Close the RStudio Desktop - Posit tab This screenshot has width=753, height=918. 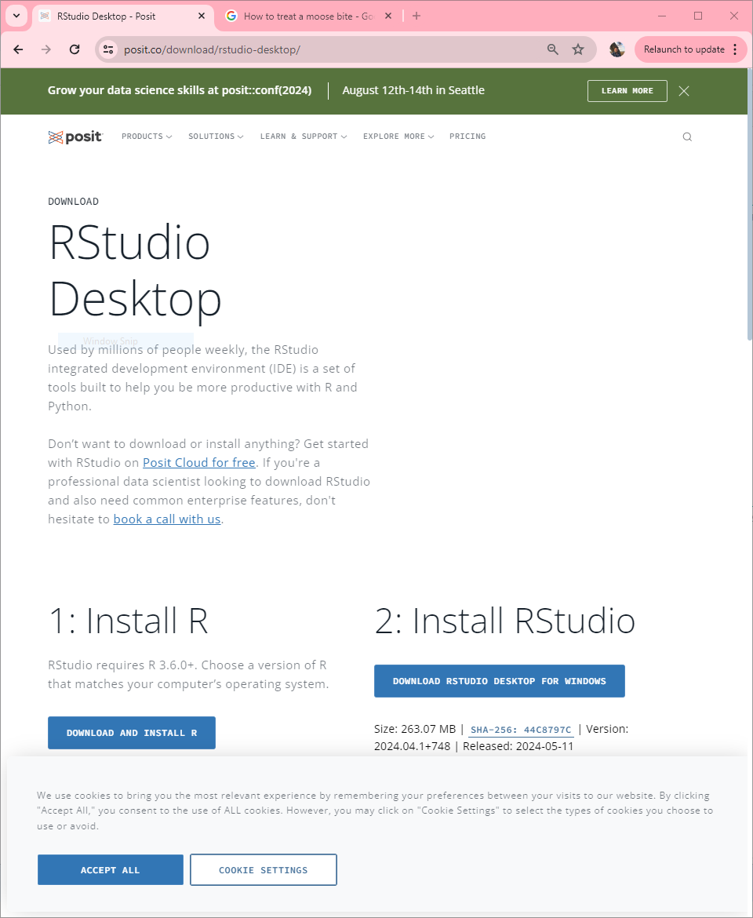(x=202, y=16)
